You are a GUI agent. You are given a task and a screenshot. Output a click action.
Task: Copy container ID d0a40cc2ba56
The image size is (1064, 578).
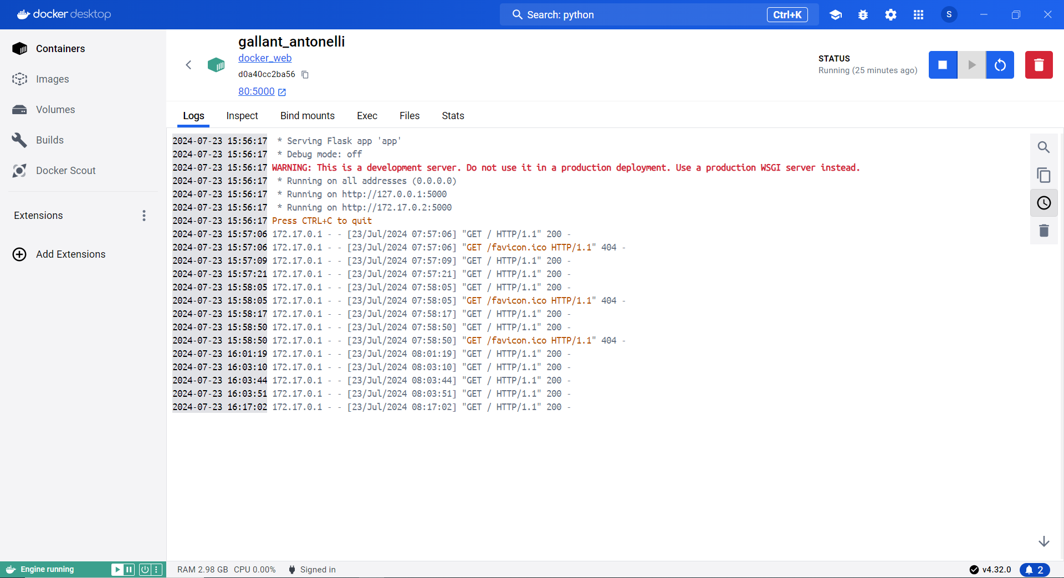305,74
